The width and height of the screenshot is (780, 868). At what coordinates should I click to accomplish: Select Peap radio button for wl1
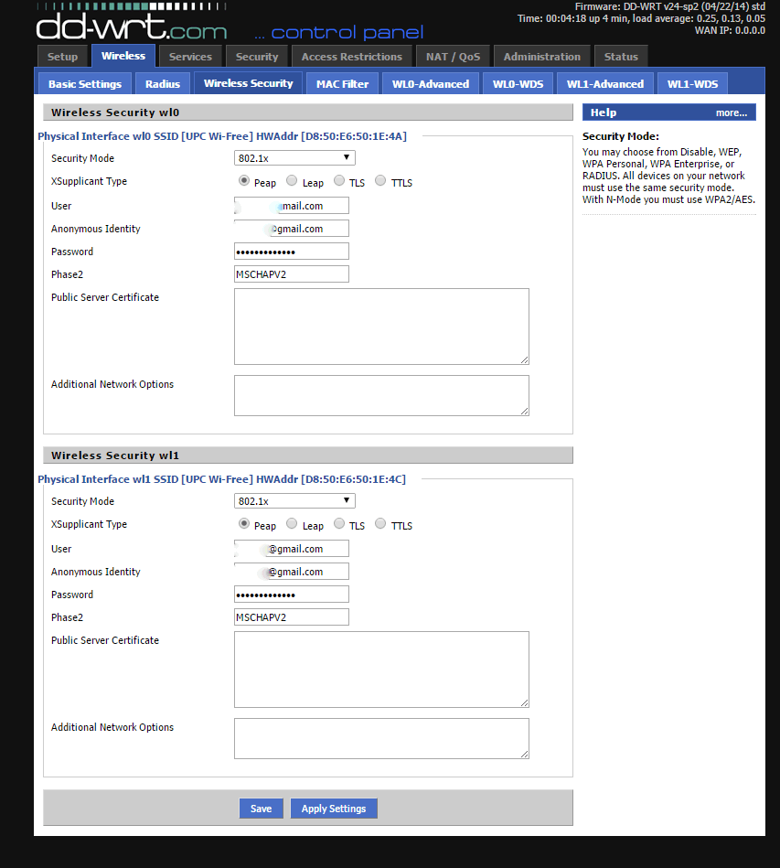click(244, 524)
